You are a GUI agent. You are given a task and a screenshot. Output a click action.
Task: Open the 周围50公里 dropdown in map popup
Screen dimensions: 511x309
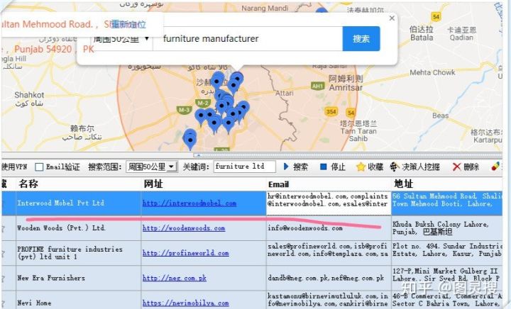[121, 39]
